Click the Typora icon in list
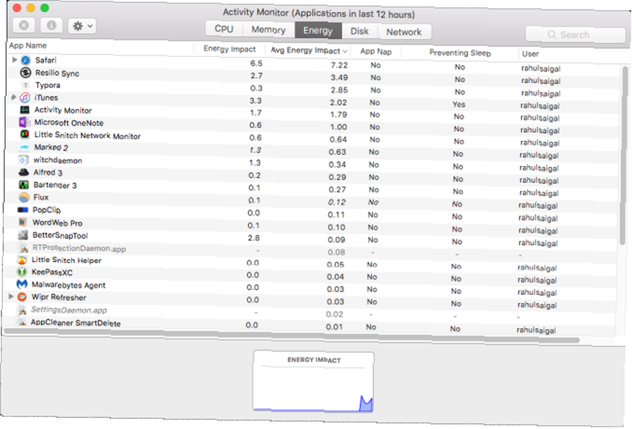This screenshot has height=429, width=632. tap(25, 85)
